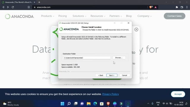Close the Anaconda browser tab
The height and width of the screenshot is (107, 190).
[x=34, y=2]
